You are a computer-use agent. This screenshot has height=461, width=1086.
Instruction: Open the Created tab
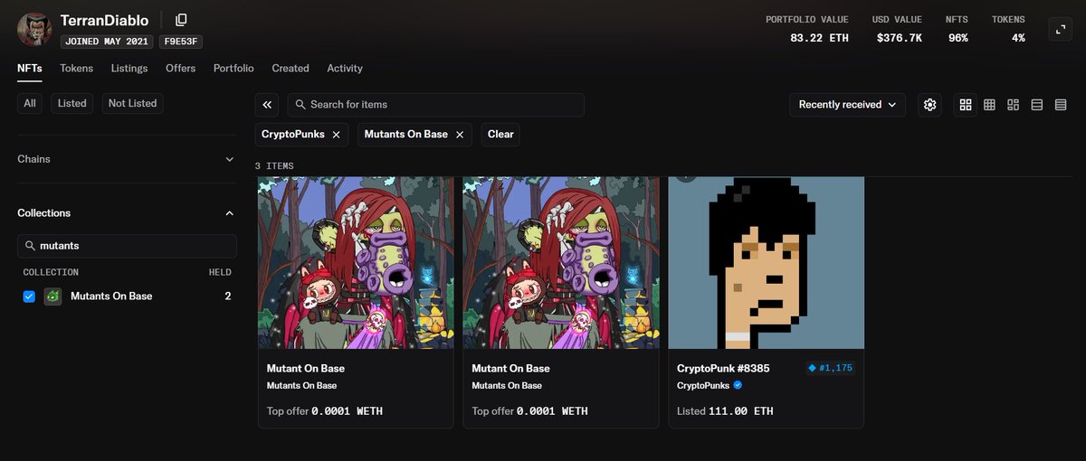click(291, 68)
